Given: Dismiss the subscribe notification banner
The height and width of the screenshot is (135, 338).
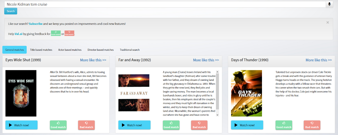Looking at the screenshot, I should (x=327, y=23).
